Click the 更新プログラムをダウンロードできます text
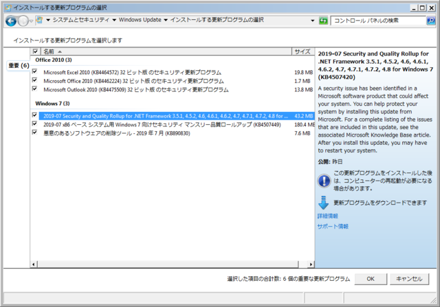Viewport: 440px width, 307px height. [x=380, y=203]
